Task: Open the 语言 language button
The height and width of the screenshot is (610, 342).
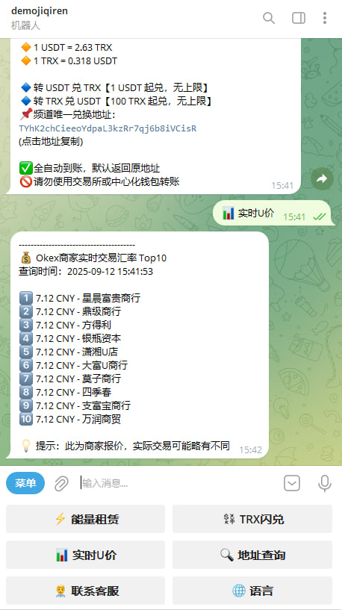Action: (x=252, y=591)
